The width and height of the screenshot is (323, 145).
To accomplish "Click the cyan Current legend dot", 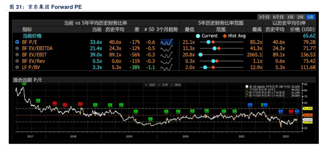I will (198, 36).
